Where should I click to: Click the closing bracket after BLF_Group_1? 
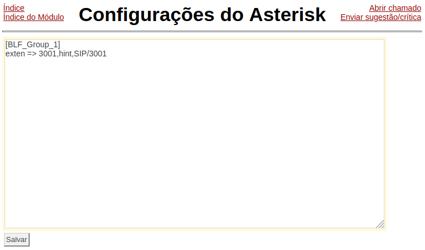(x=58, y=44)
